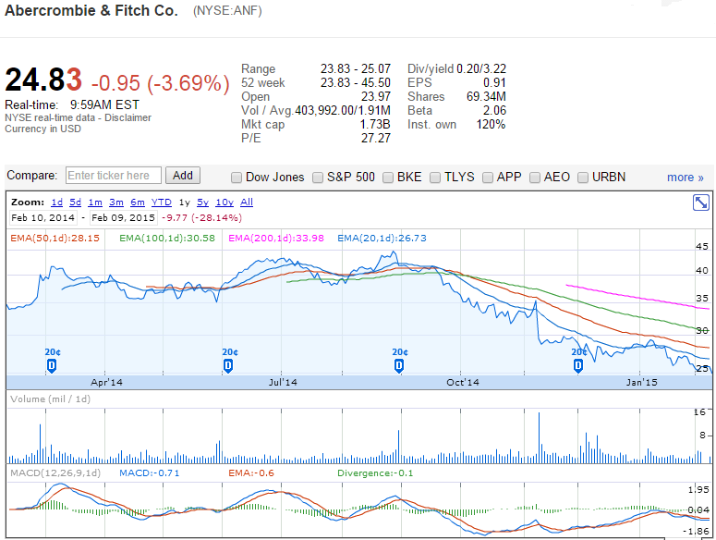Select the 6m zoom range
The width and height of the screenshot is (716, 540).
(138, 202)
